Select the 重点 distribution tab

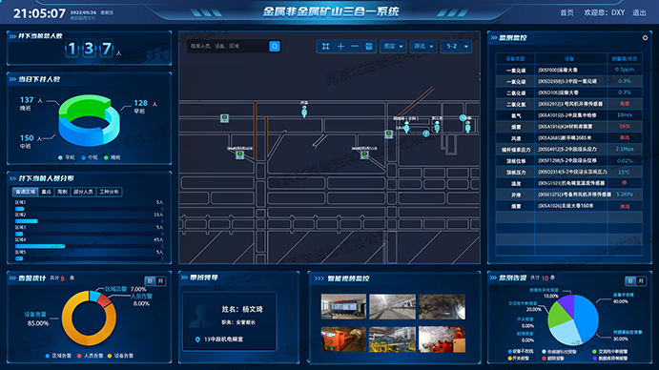click(46, 192)
